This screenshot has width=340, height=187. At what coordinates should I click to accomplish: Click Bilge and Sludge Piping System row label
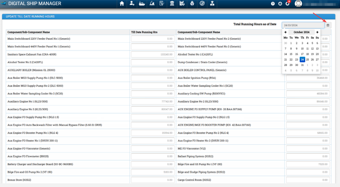[201, 172]
